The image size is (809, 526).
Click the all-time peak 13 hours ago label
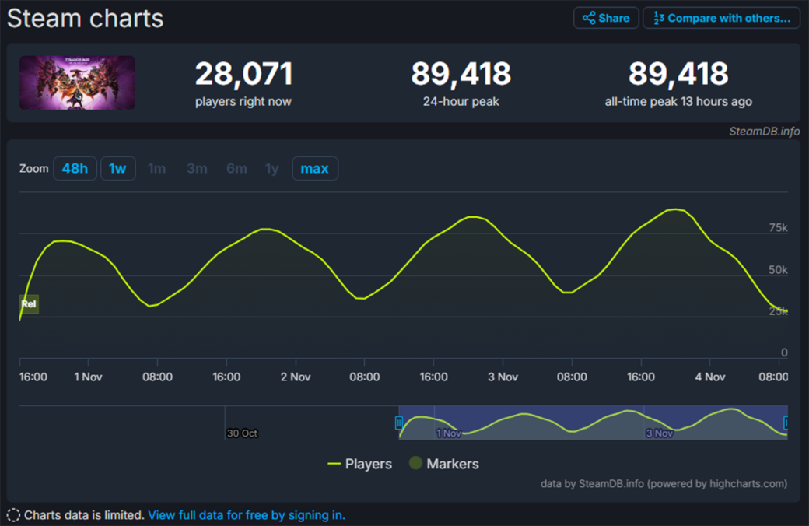(678, 102)
